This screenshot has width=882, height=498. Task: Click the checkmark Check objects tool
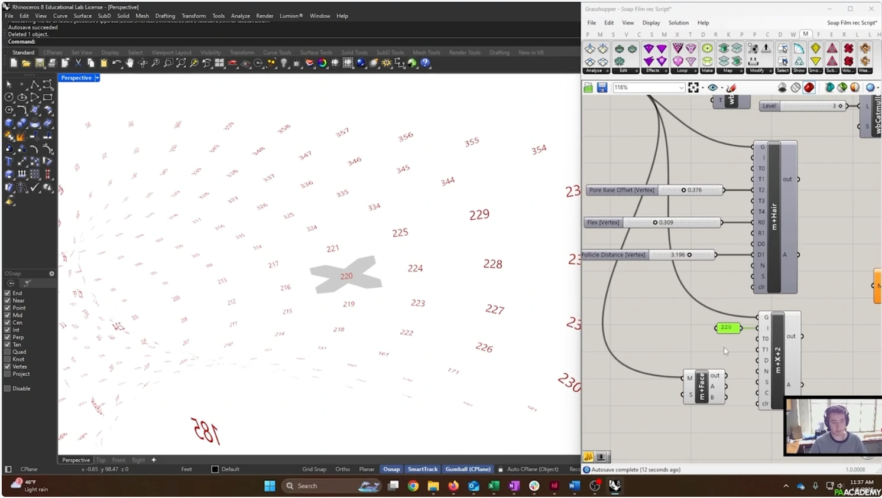(x=35, y=187)
